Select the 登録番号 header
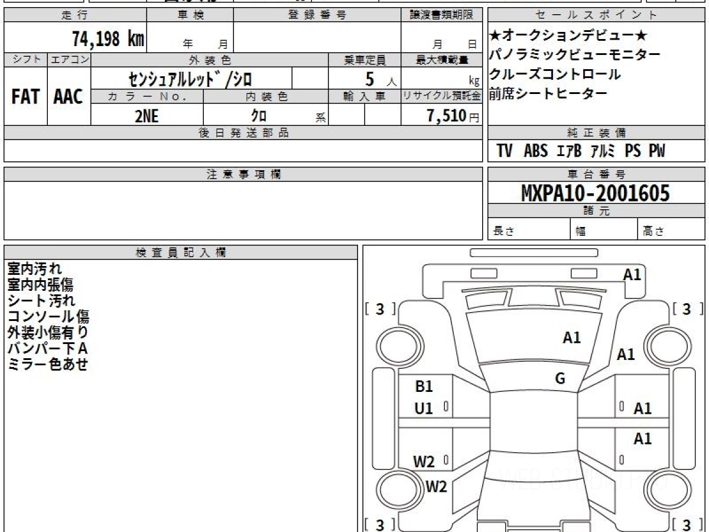Image resolution: width=709 pixels, height=532 pixels. pos(317,15)
